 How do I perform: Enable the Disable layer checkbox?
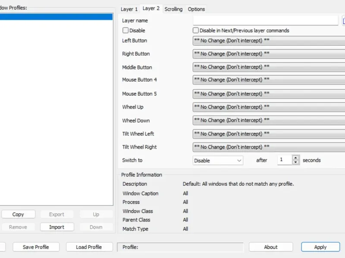(125, 30)
